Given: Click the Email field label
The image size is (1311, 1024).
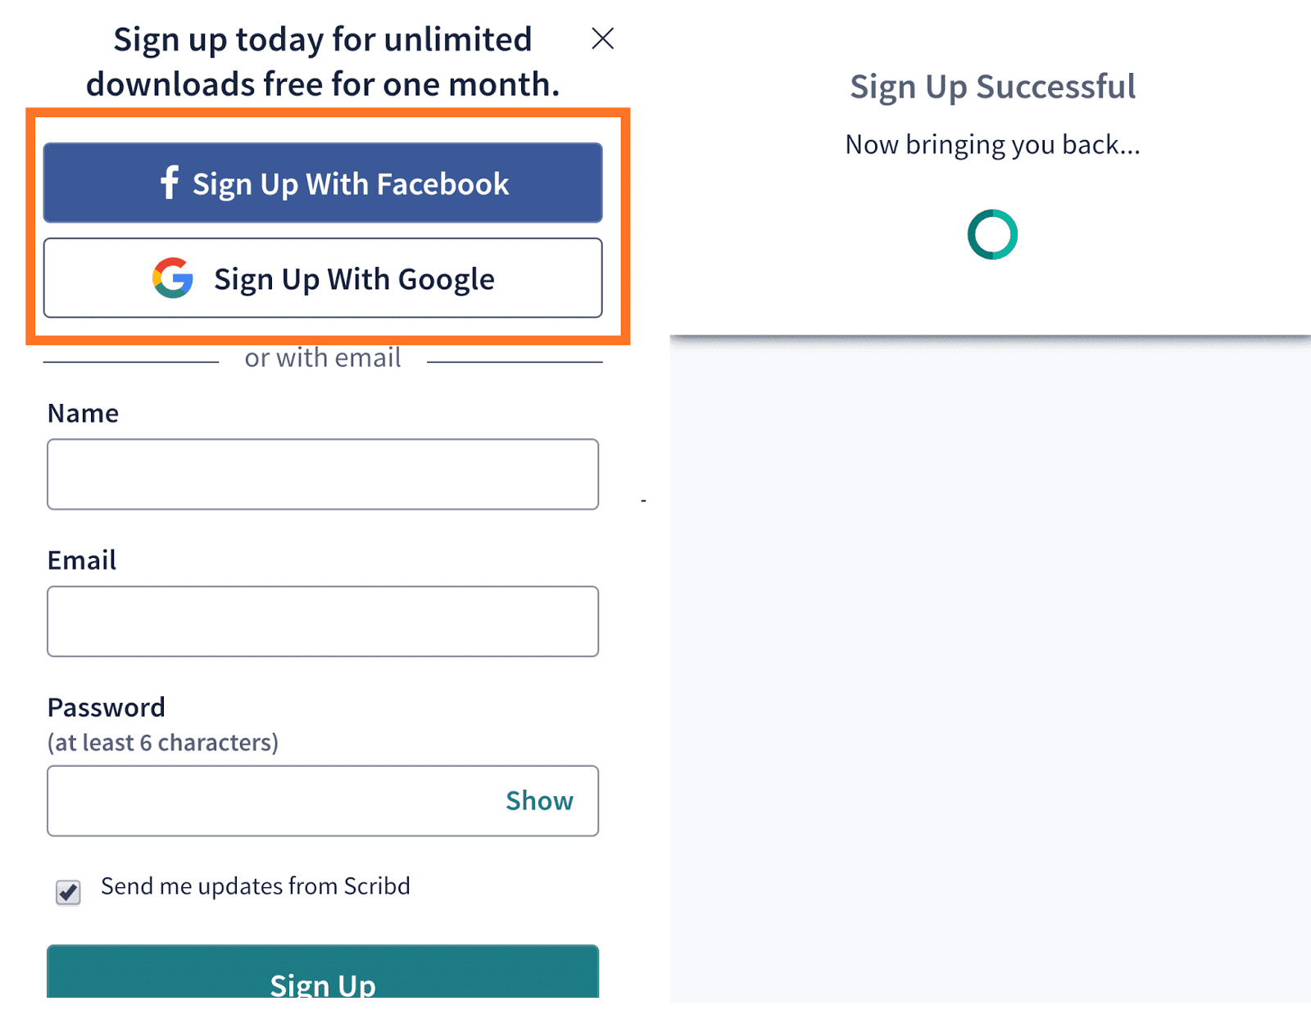Looking at the screenshot, I should tap(82, 560).
